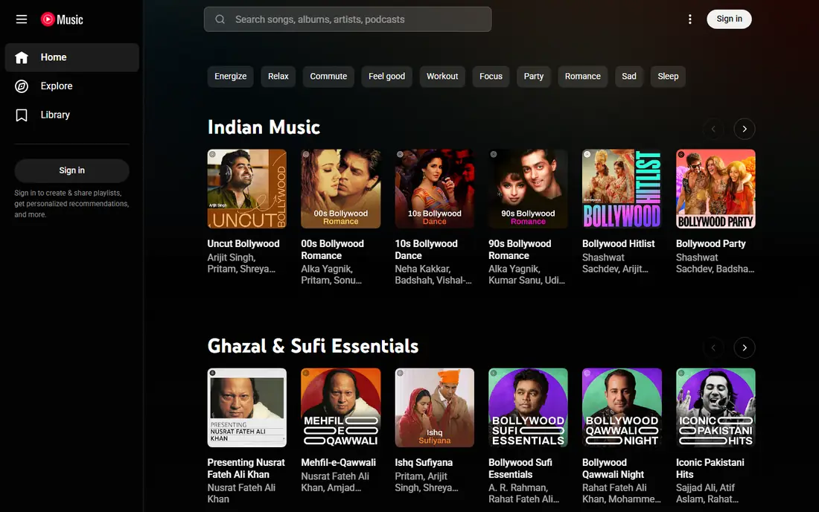This screenshot has height=512, width=819.
Task: Open Bollywood Qawwali Night cover
Action: 622,408
